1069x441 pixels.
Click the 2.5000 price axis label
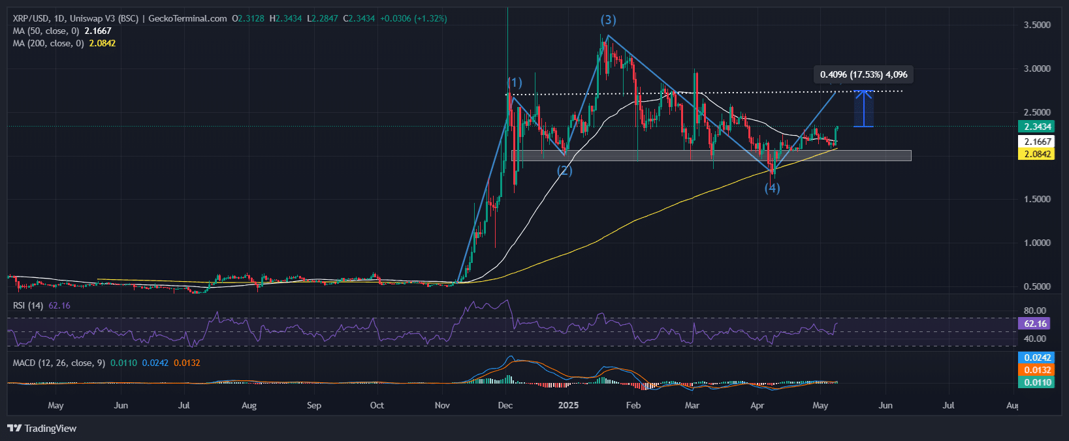[x=1037, y=112]
